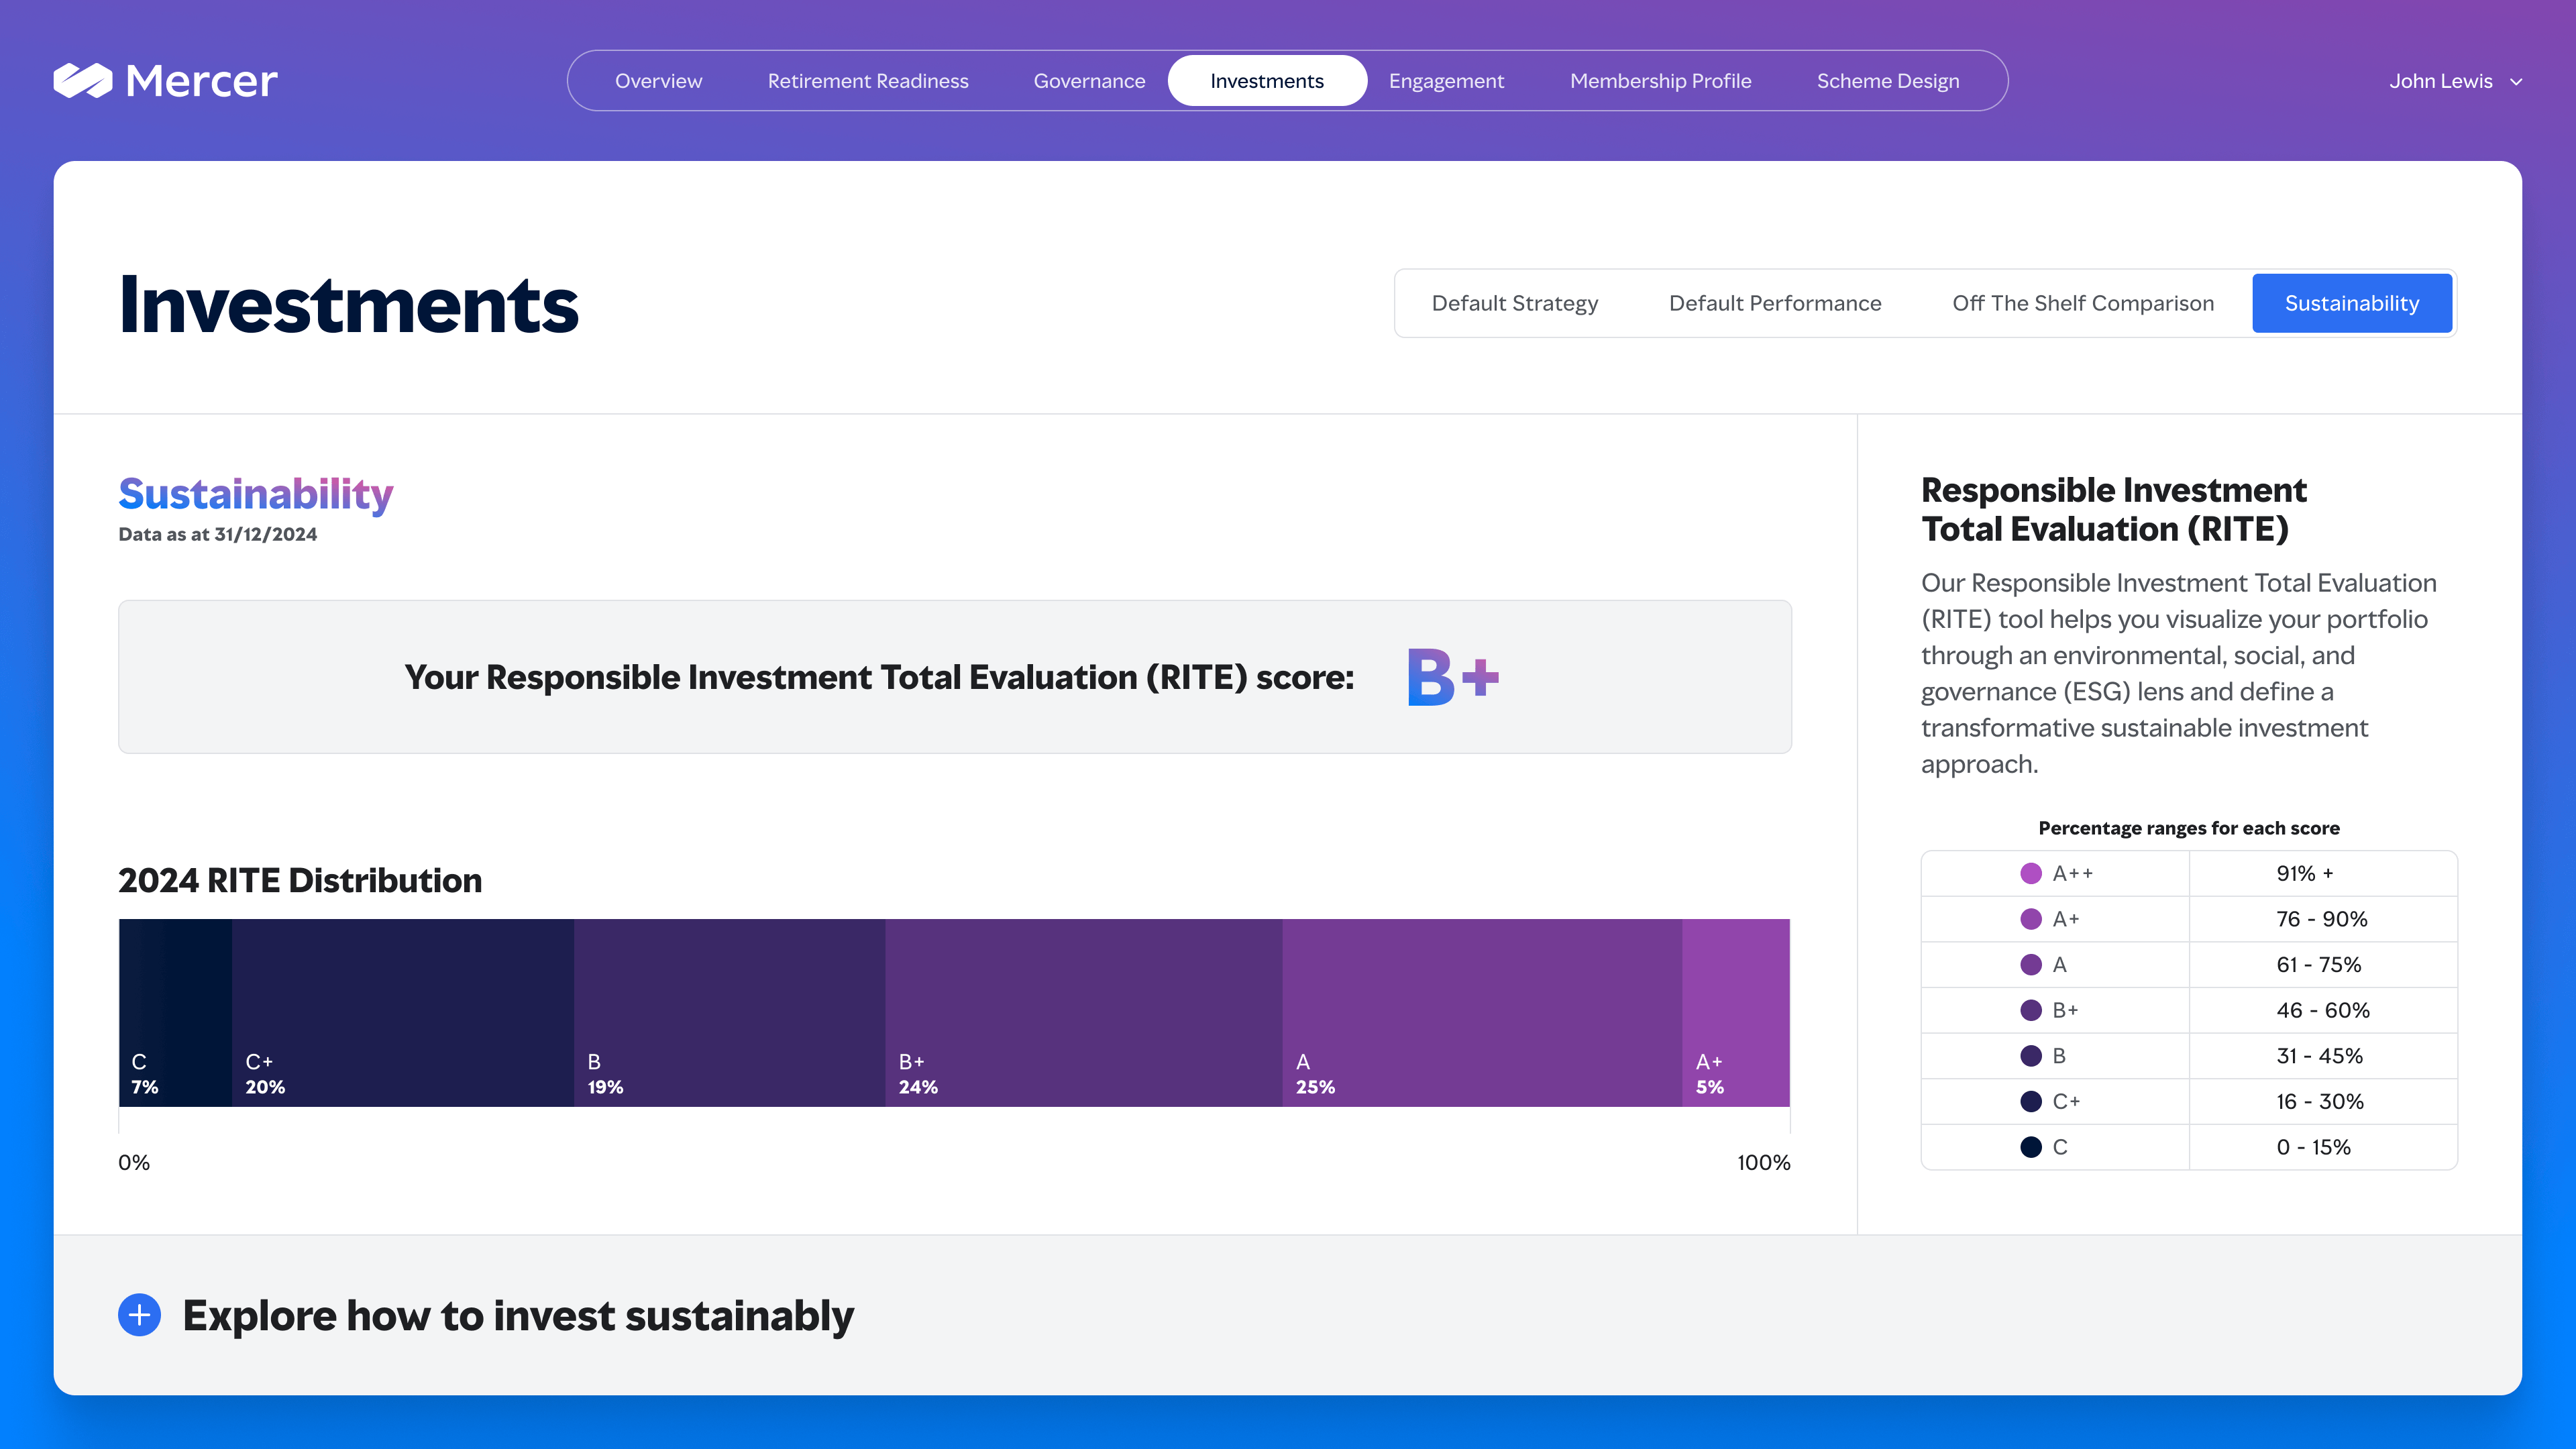Click the large B+ RITE score
The height and width of the screenshot is (1449, 2576).
(x=1453, y=677)
